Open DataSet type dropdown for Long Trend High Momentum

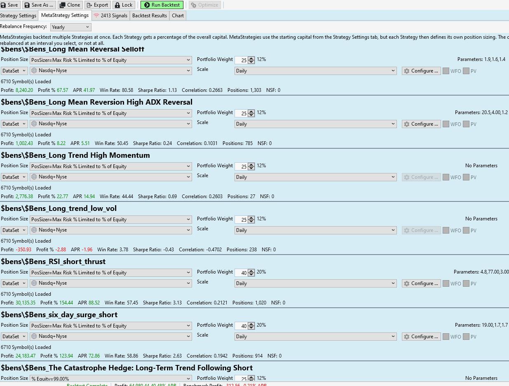coord(14,177)
